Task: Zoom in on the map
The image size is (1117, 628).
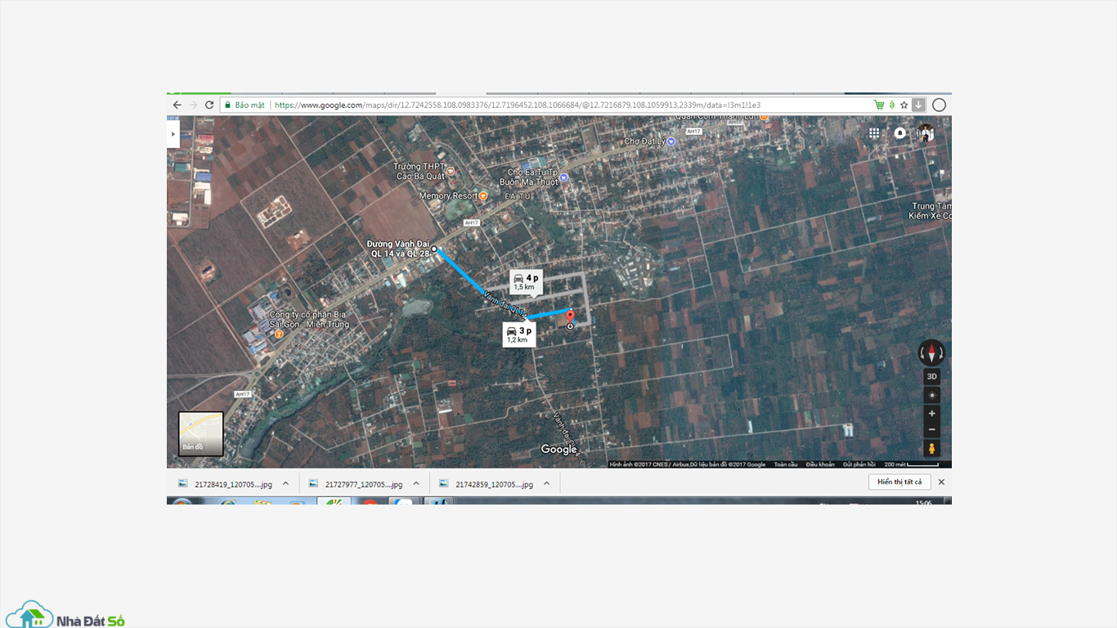Action: tap(931, 414)
